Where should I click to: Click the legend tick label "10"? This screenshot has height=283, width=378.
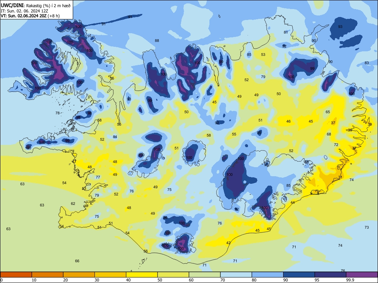click(x=34, y=280)
